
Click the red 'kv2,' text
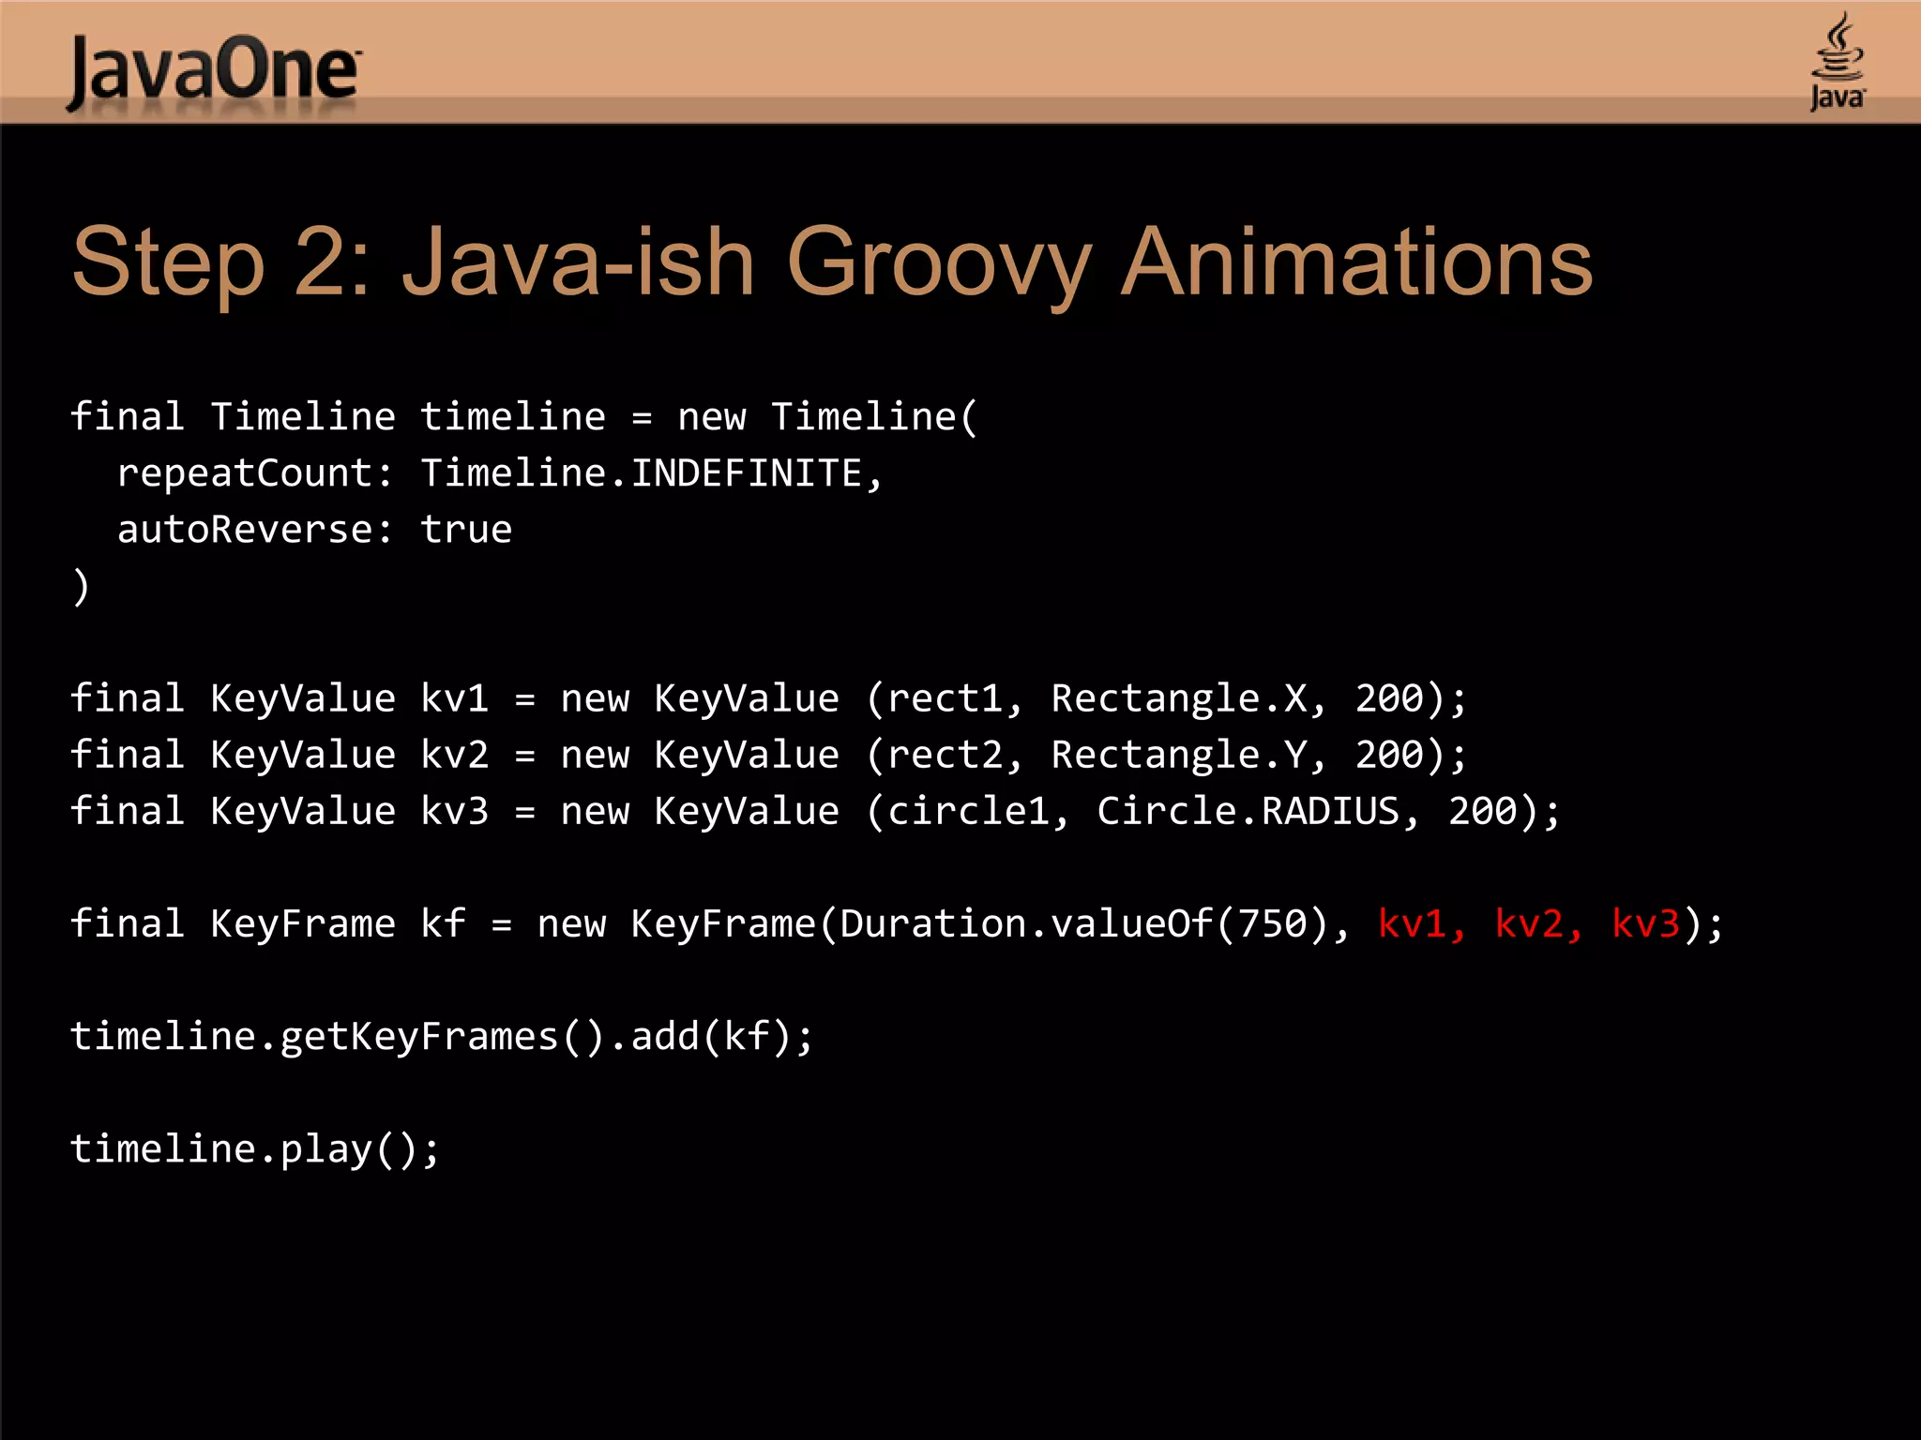coord(1538,924)
